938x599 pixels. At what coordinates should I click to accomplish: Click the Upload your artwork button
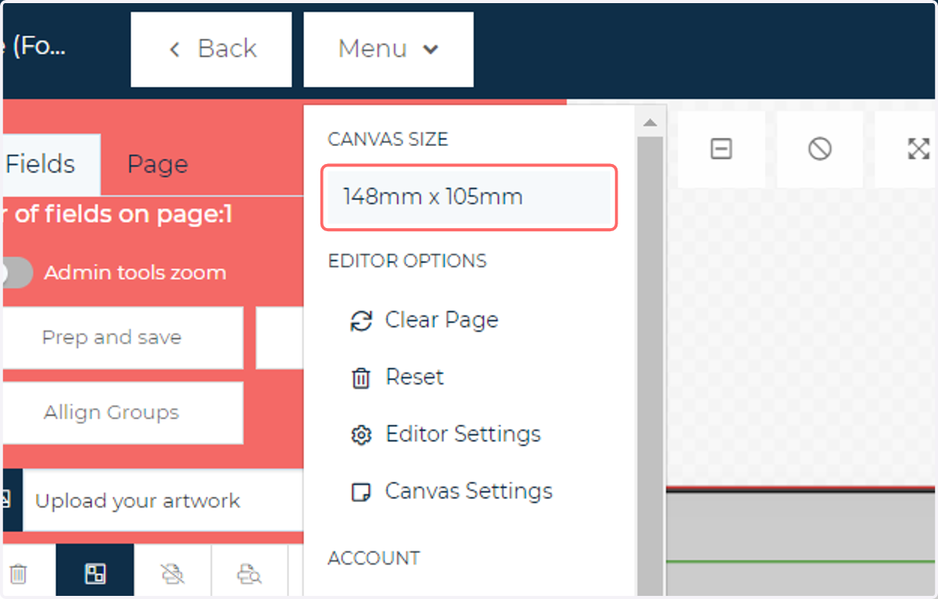152,501
